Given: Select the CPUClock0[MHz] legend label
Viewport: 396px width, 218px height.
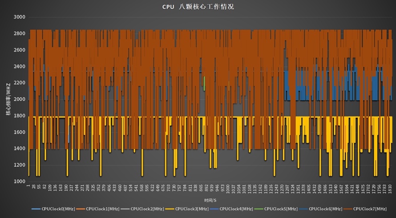Looking at the screenshot, I should pyautogui.click(x=58, y=209).
